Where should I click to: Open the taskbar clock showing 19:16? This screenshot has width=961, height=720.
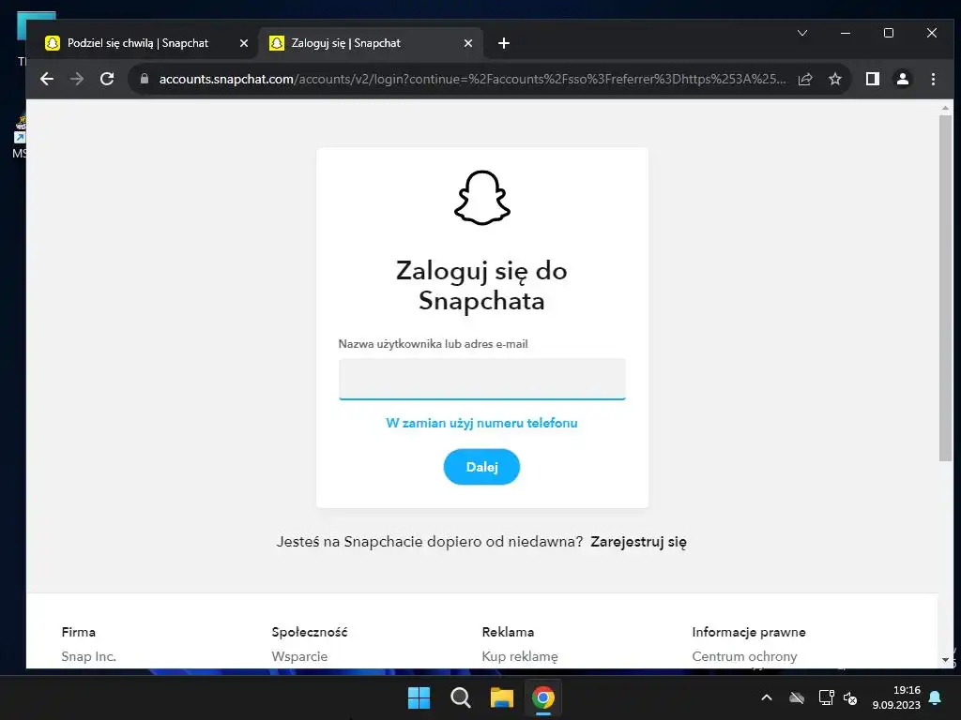coord(896,697)
